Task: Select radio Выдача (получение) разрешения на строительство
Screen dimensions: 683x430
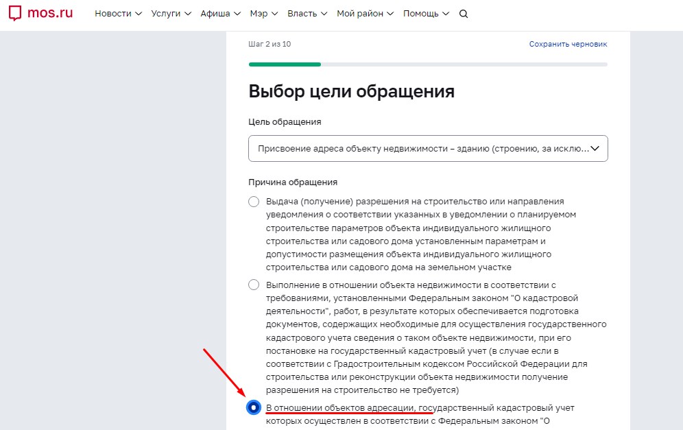Action: pos(254,202)
